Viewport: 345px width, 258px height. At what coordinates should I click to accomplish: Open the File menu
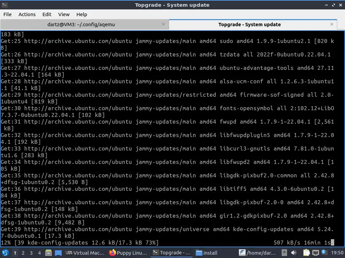7,14
